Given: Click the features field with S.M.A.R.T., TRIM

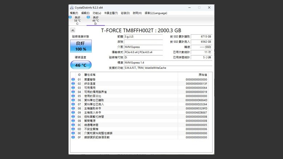Looking at the screenshot, I should [168, 68].
